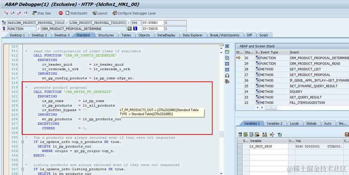Click the line number field showing 396

coord(136,23)
